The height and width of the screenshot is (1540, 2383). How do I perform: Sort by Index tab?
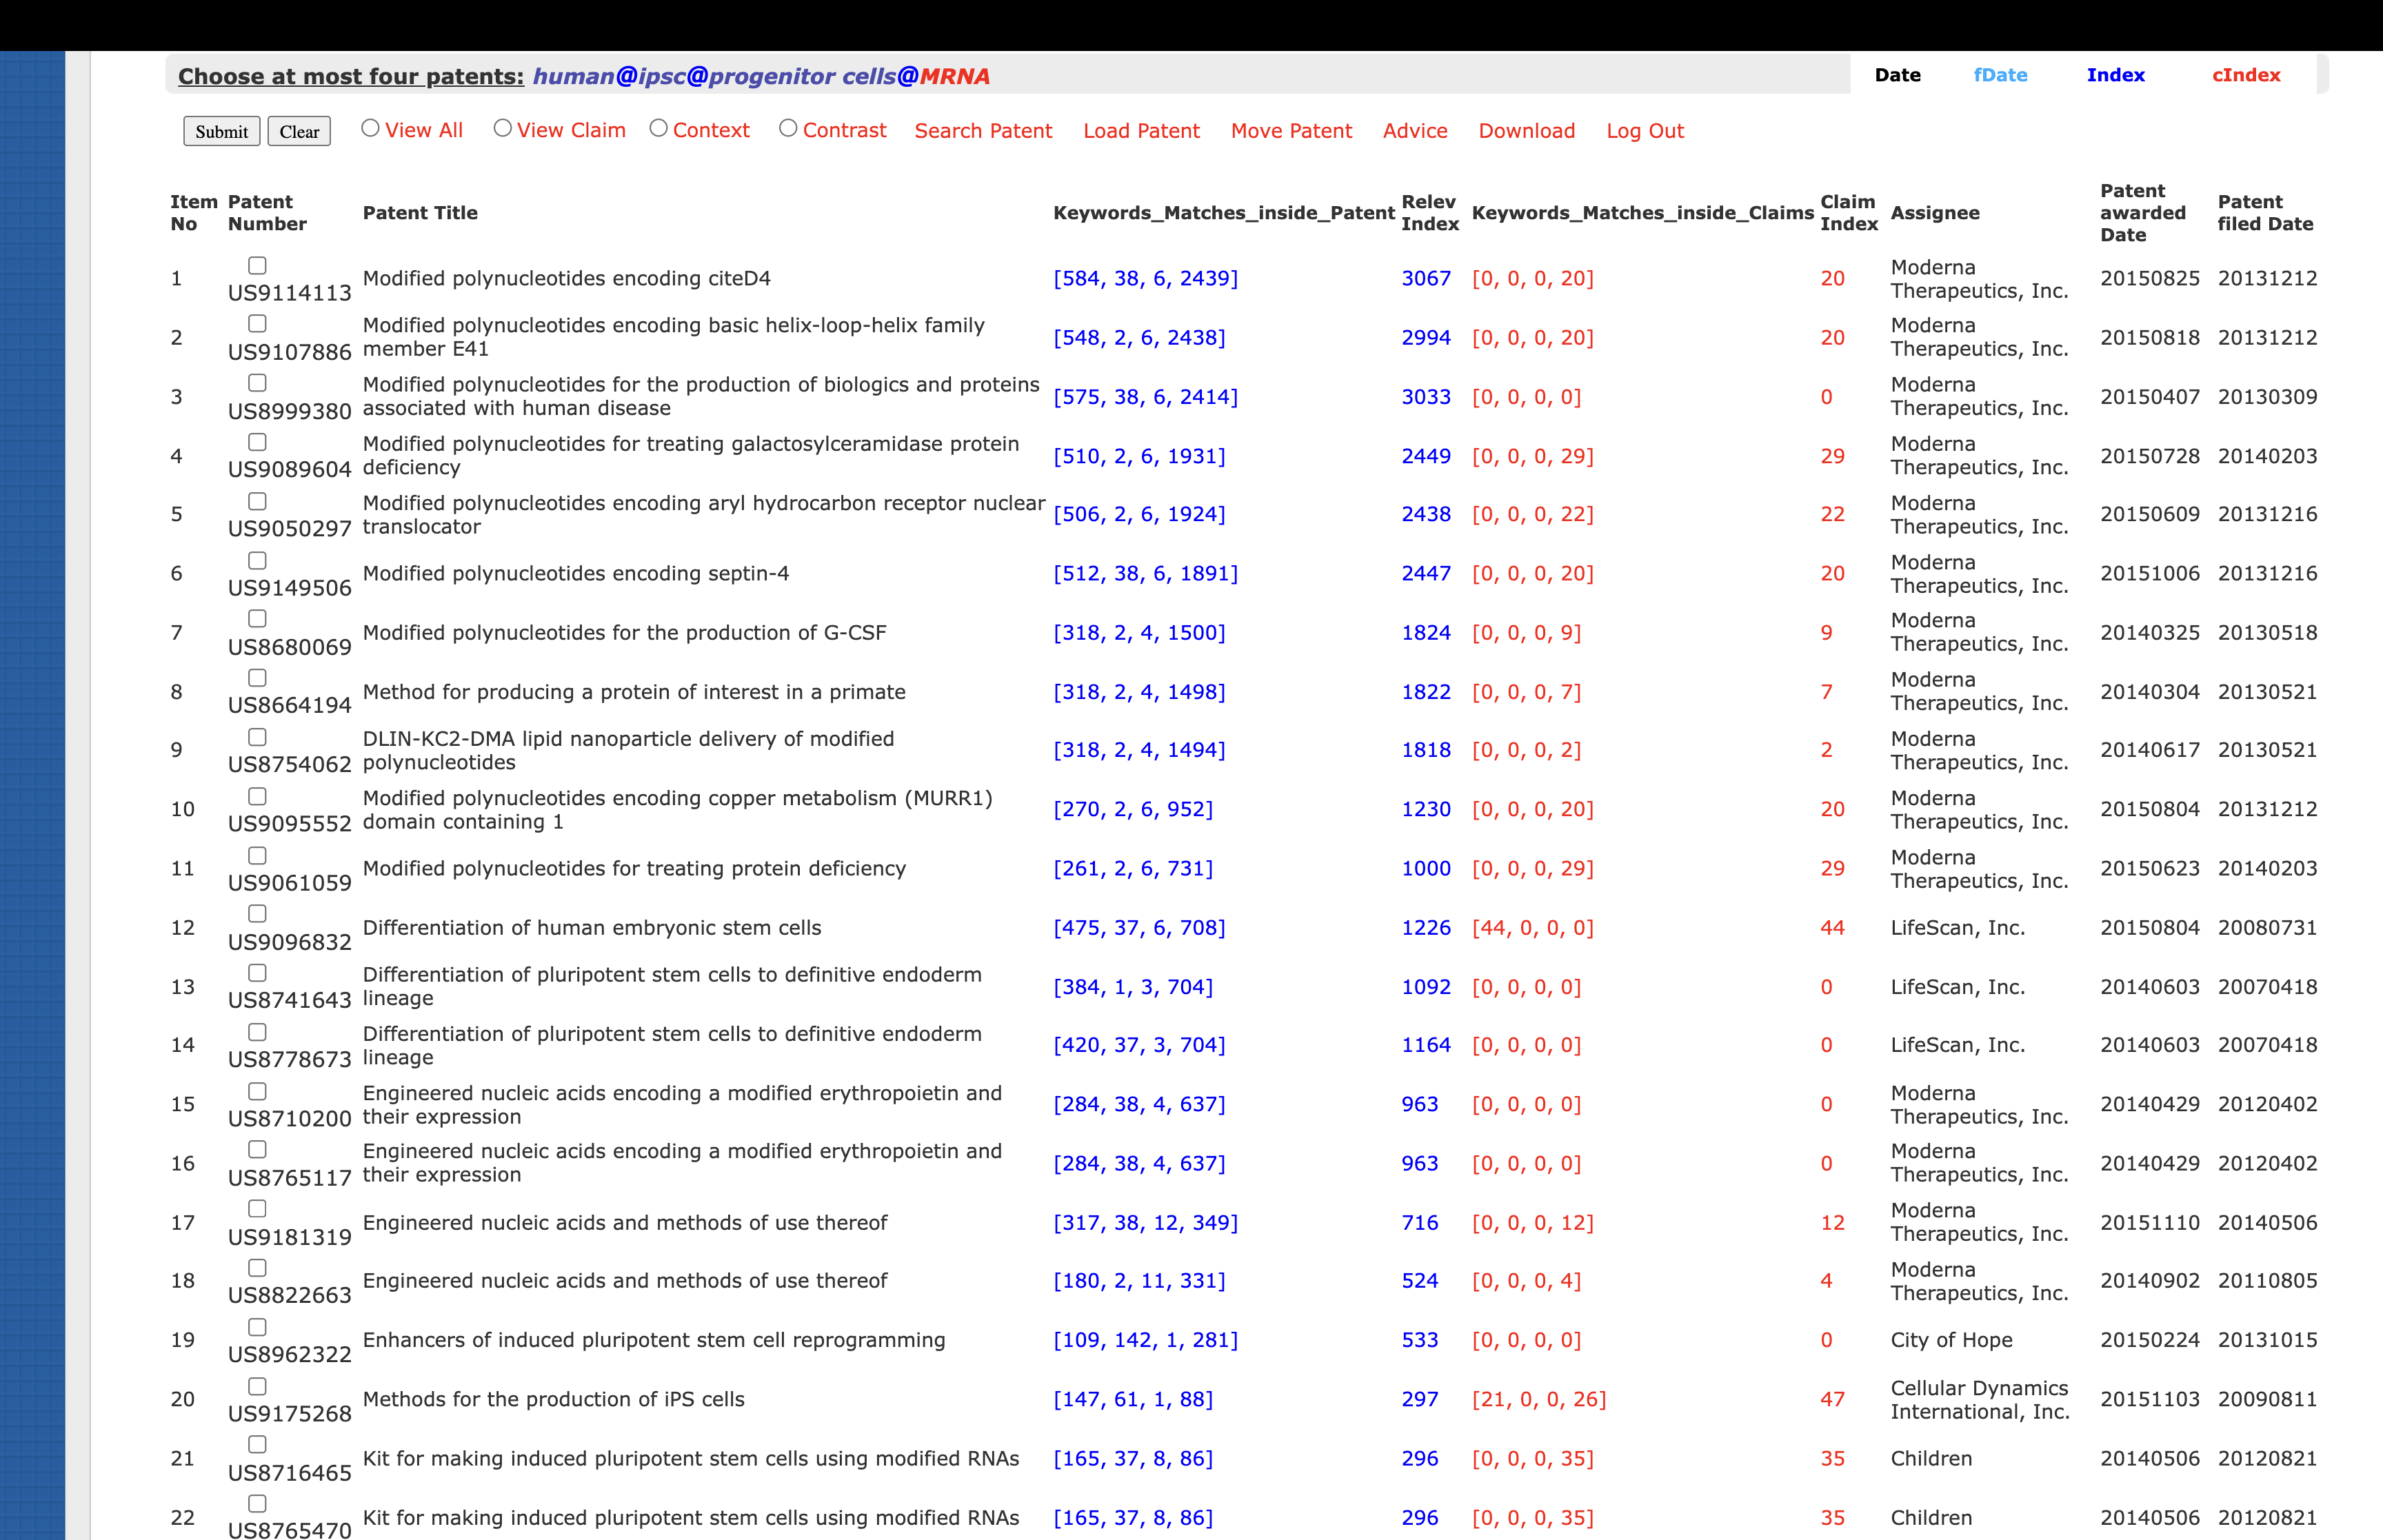2115,75
